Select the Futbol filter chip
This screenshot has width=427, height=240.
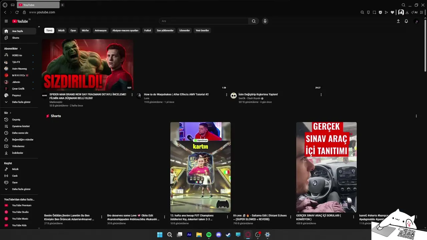[x=147, y=30]
